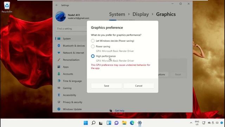
Task: Click the Graphics breadcrumb title
Action: [x=166, y=14]
